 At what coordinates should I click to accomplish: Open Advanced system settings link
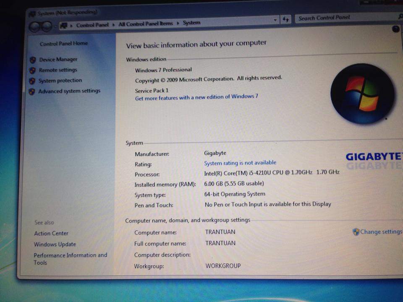coord(69,91)
